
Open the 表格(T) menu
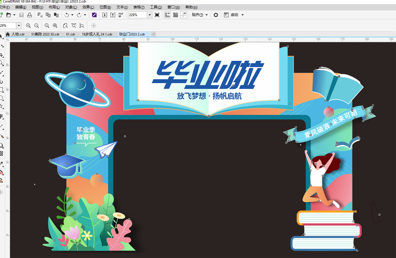click(x=139, y=7)
